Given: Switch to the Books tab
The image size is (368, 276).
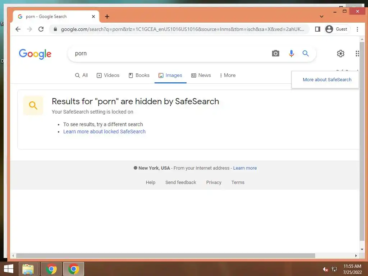Looking at the screenshot, I should (139, 75).
